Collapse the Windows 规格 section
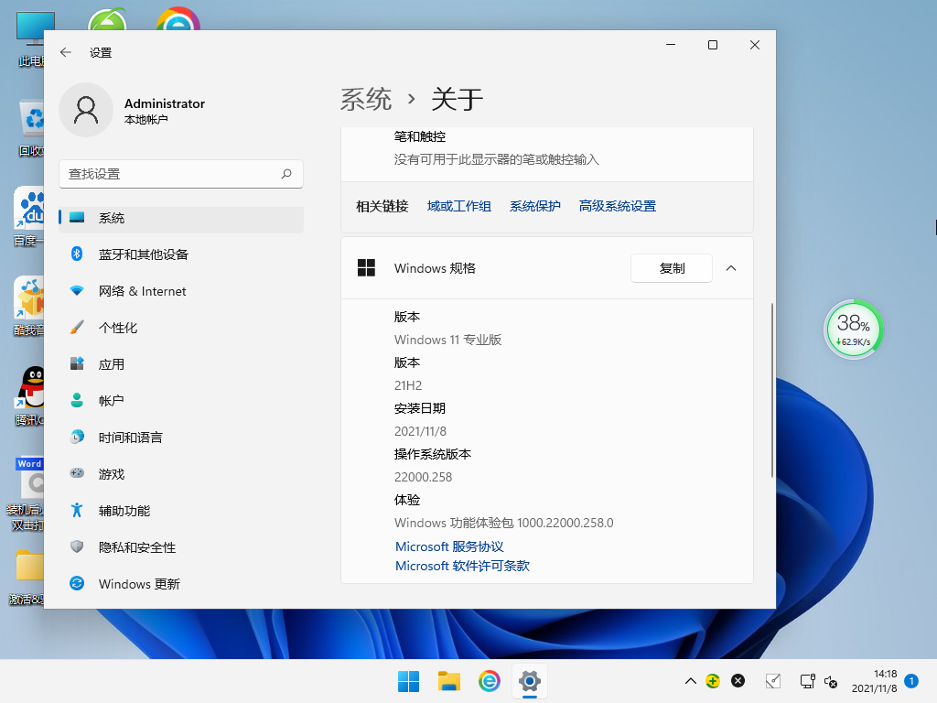This screenshot has height=703, width=937. click(730, 268)
